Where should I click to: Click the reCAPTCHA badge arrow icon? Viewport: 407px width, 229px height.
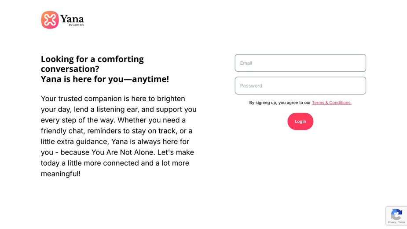[396, 215]
